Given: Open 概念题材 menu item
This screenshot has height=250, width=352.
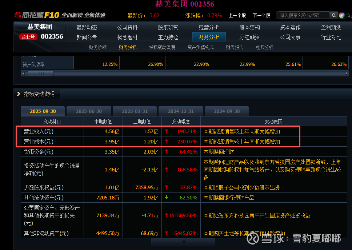Looking at the screenshot, I should pyautogui.click(x=127, y=37).
